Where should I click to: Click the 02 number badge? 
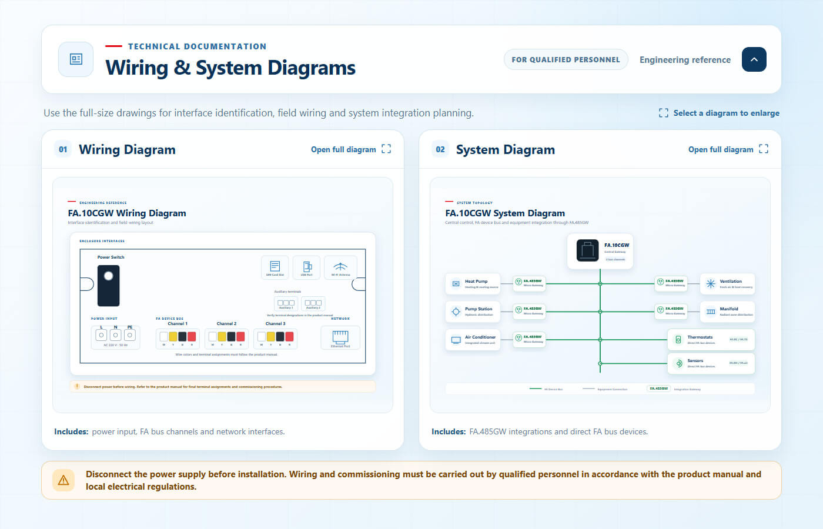(440, 149)
